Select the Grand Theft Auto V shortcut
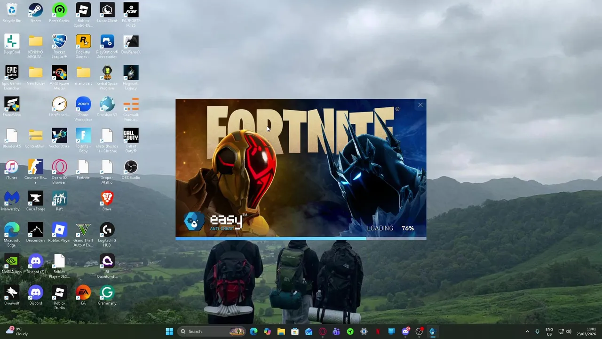This screenshot has width=602, height=339. 83,235
